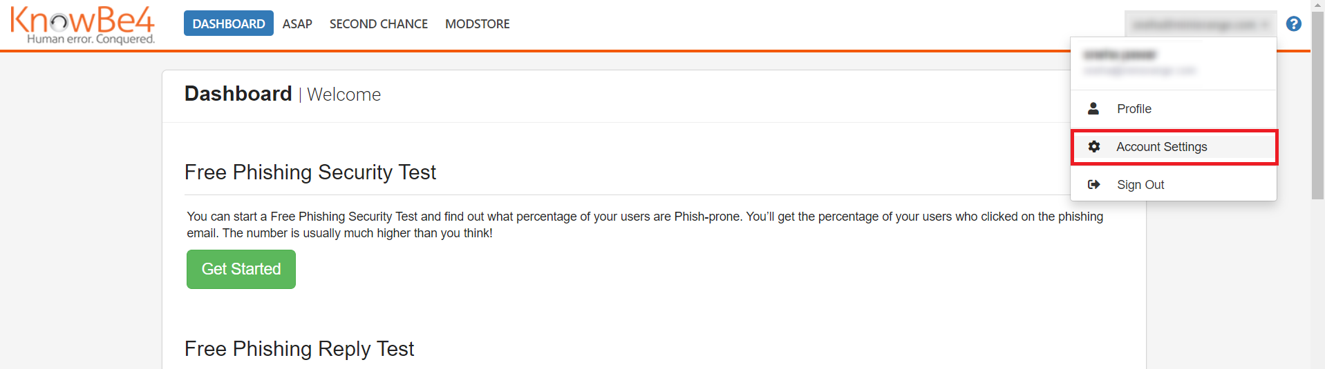Image resolution: width=1325 pixels, height=369 pixels.
Task: Open the ASAP tab
Action: 297,24
